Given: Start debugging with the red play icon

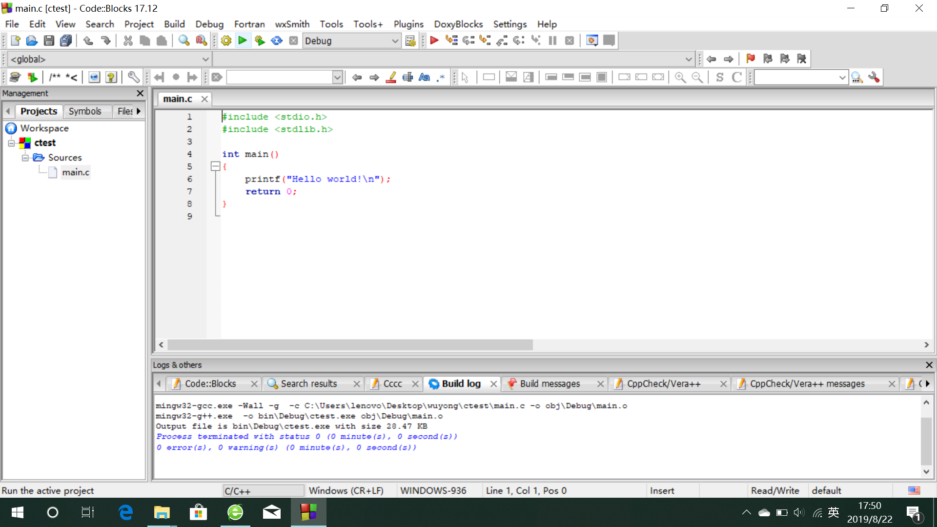Looking at the screenshot, I should (434, 41).
